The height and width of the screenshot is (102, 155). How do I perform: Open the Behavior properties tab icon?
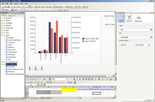coord(129,18)
